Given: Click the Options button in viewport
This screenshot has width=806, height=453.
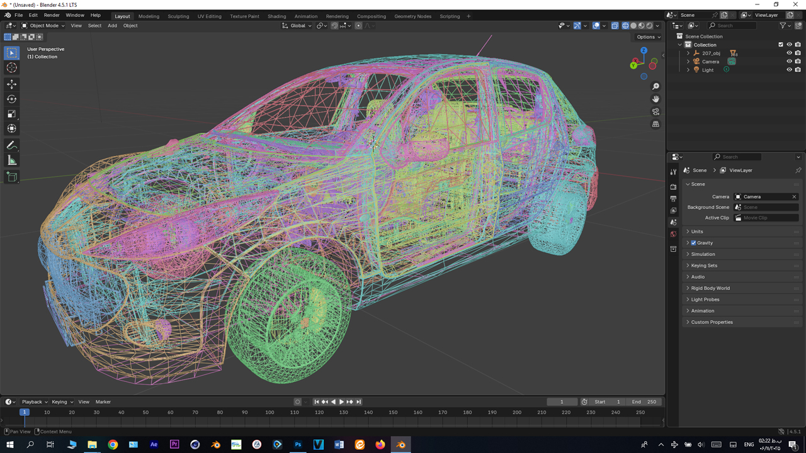Looking at the screenshot, I should coord(648,37).
